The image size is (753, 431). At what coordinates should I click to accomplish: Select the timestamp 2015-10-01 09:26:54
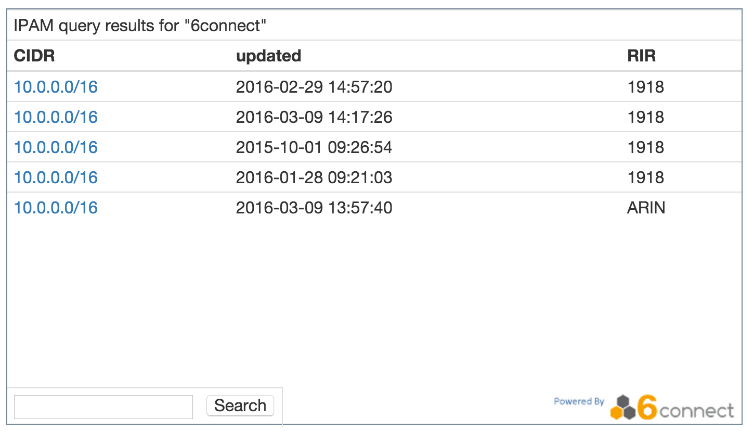click(314, 147)
